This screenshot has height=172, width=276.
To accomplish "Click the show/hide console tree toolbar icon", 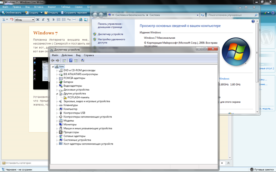I will (64, 61).
